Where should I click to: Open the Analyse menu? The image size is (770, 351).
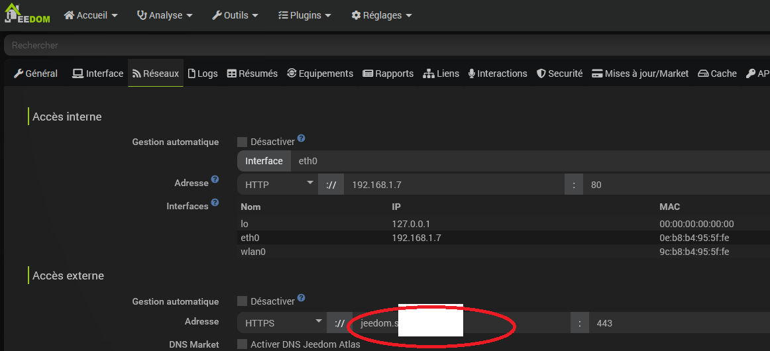pyautogui.click(x=164, y=15)
